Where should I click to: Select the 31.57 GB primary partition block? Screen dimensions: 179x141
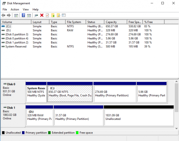78,116
